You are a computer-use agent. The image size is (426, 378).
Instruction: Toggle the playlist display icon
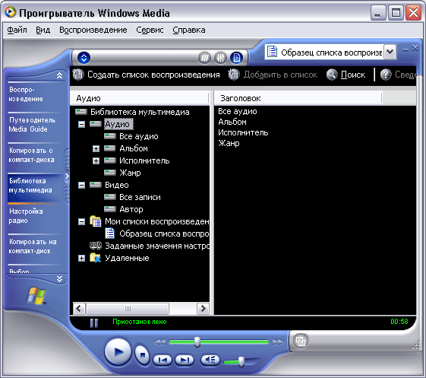236,58
